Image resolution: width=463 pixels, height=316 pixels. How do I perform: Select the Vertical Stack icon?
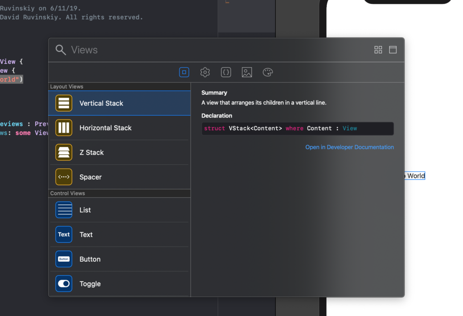click(x=64, y=103)
